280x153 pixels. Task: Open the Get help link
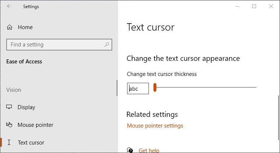point(149,150)
